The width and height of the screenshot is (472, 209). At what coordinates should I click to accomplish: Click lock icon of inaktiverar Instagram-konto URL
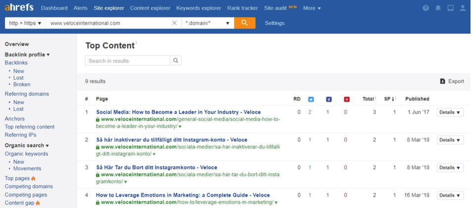tap(98, 147)
